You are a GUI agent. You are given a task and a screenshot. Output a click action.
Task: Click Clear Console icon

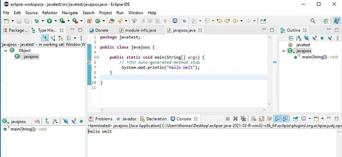click(254, 119)
